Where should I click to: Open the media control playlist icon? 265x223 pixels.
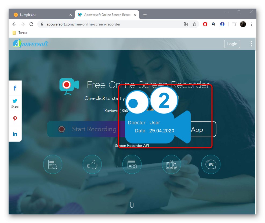click(234, 24)
